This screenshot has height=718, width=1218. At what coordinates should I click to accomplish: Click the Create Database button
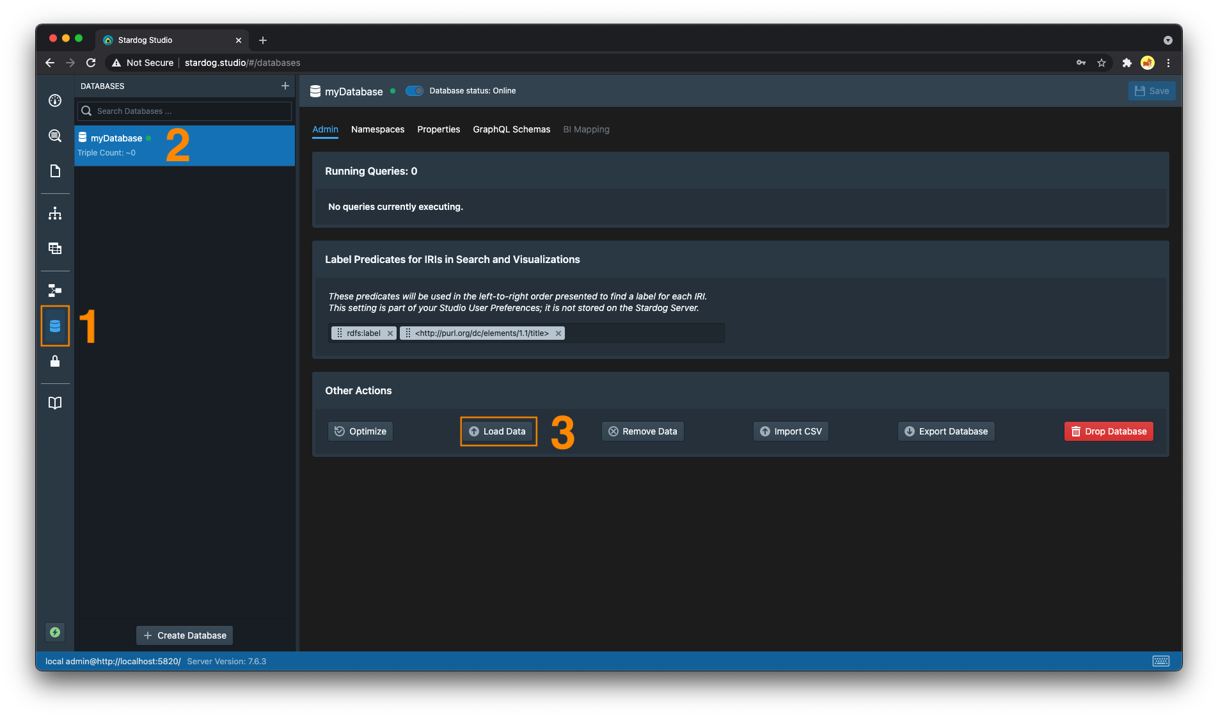click(184, 635)
